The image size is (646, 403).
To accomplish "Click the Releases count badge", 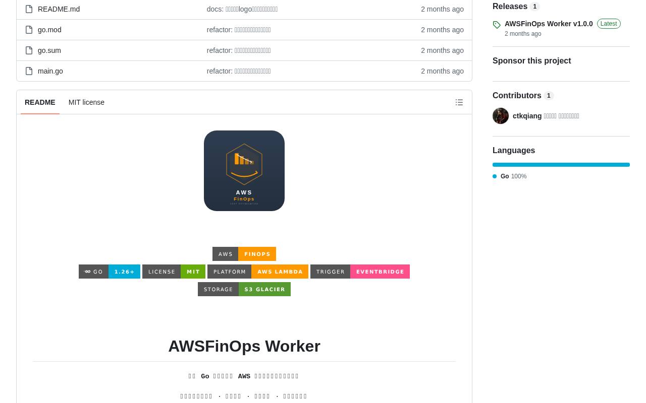I will pos(534,7).
